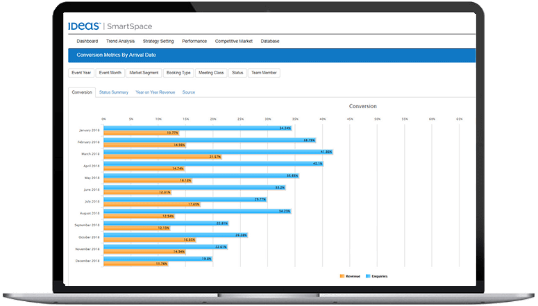
Task: Select the Database menu item
Action: (270, 41)
